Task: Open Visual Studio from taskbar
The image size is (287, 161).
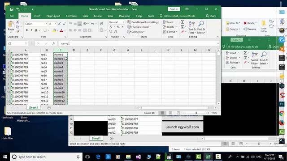Action: pyautogui.click(x=139, y=157)
